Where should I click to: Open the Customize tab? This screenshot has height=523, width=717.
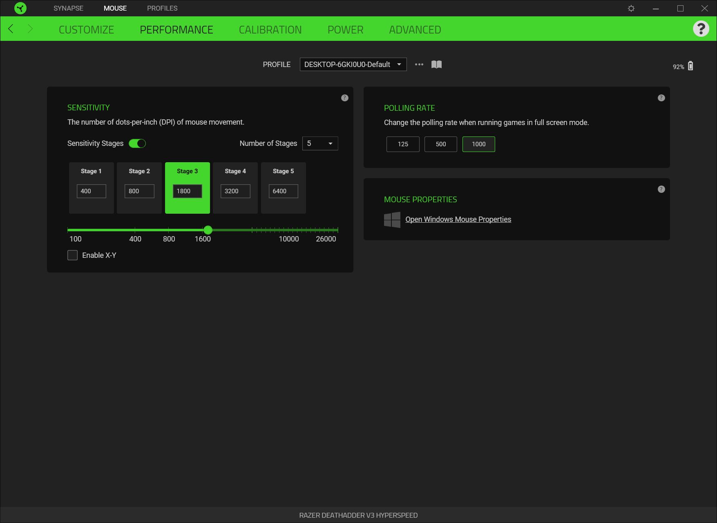point(86,29)
